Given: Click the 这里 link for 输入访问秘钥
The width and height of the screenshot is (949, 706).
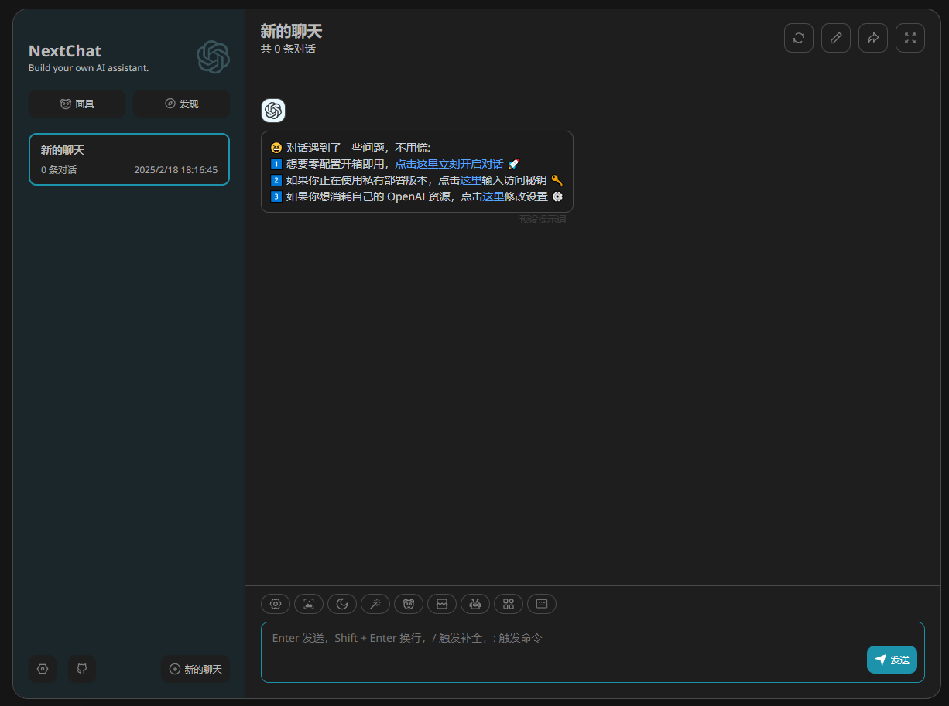Looking at the screenshot, I should tap(471, 180).
